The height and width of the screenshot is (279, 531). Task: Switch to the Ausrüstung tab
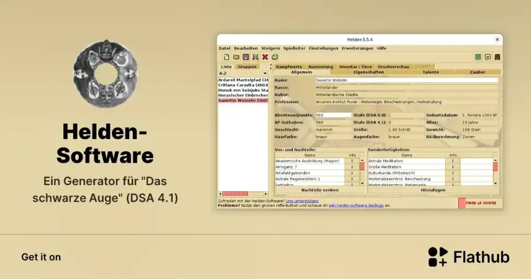coord(320,67)
